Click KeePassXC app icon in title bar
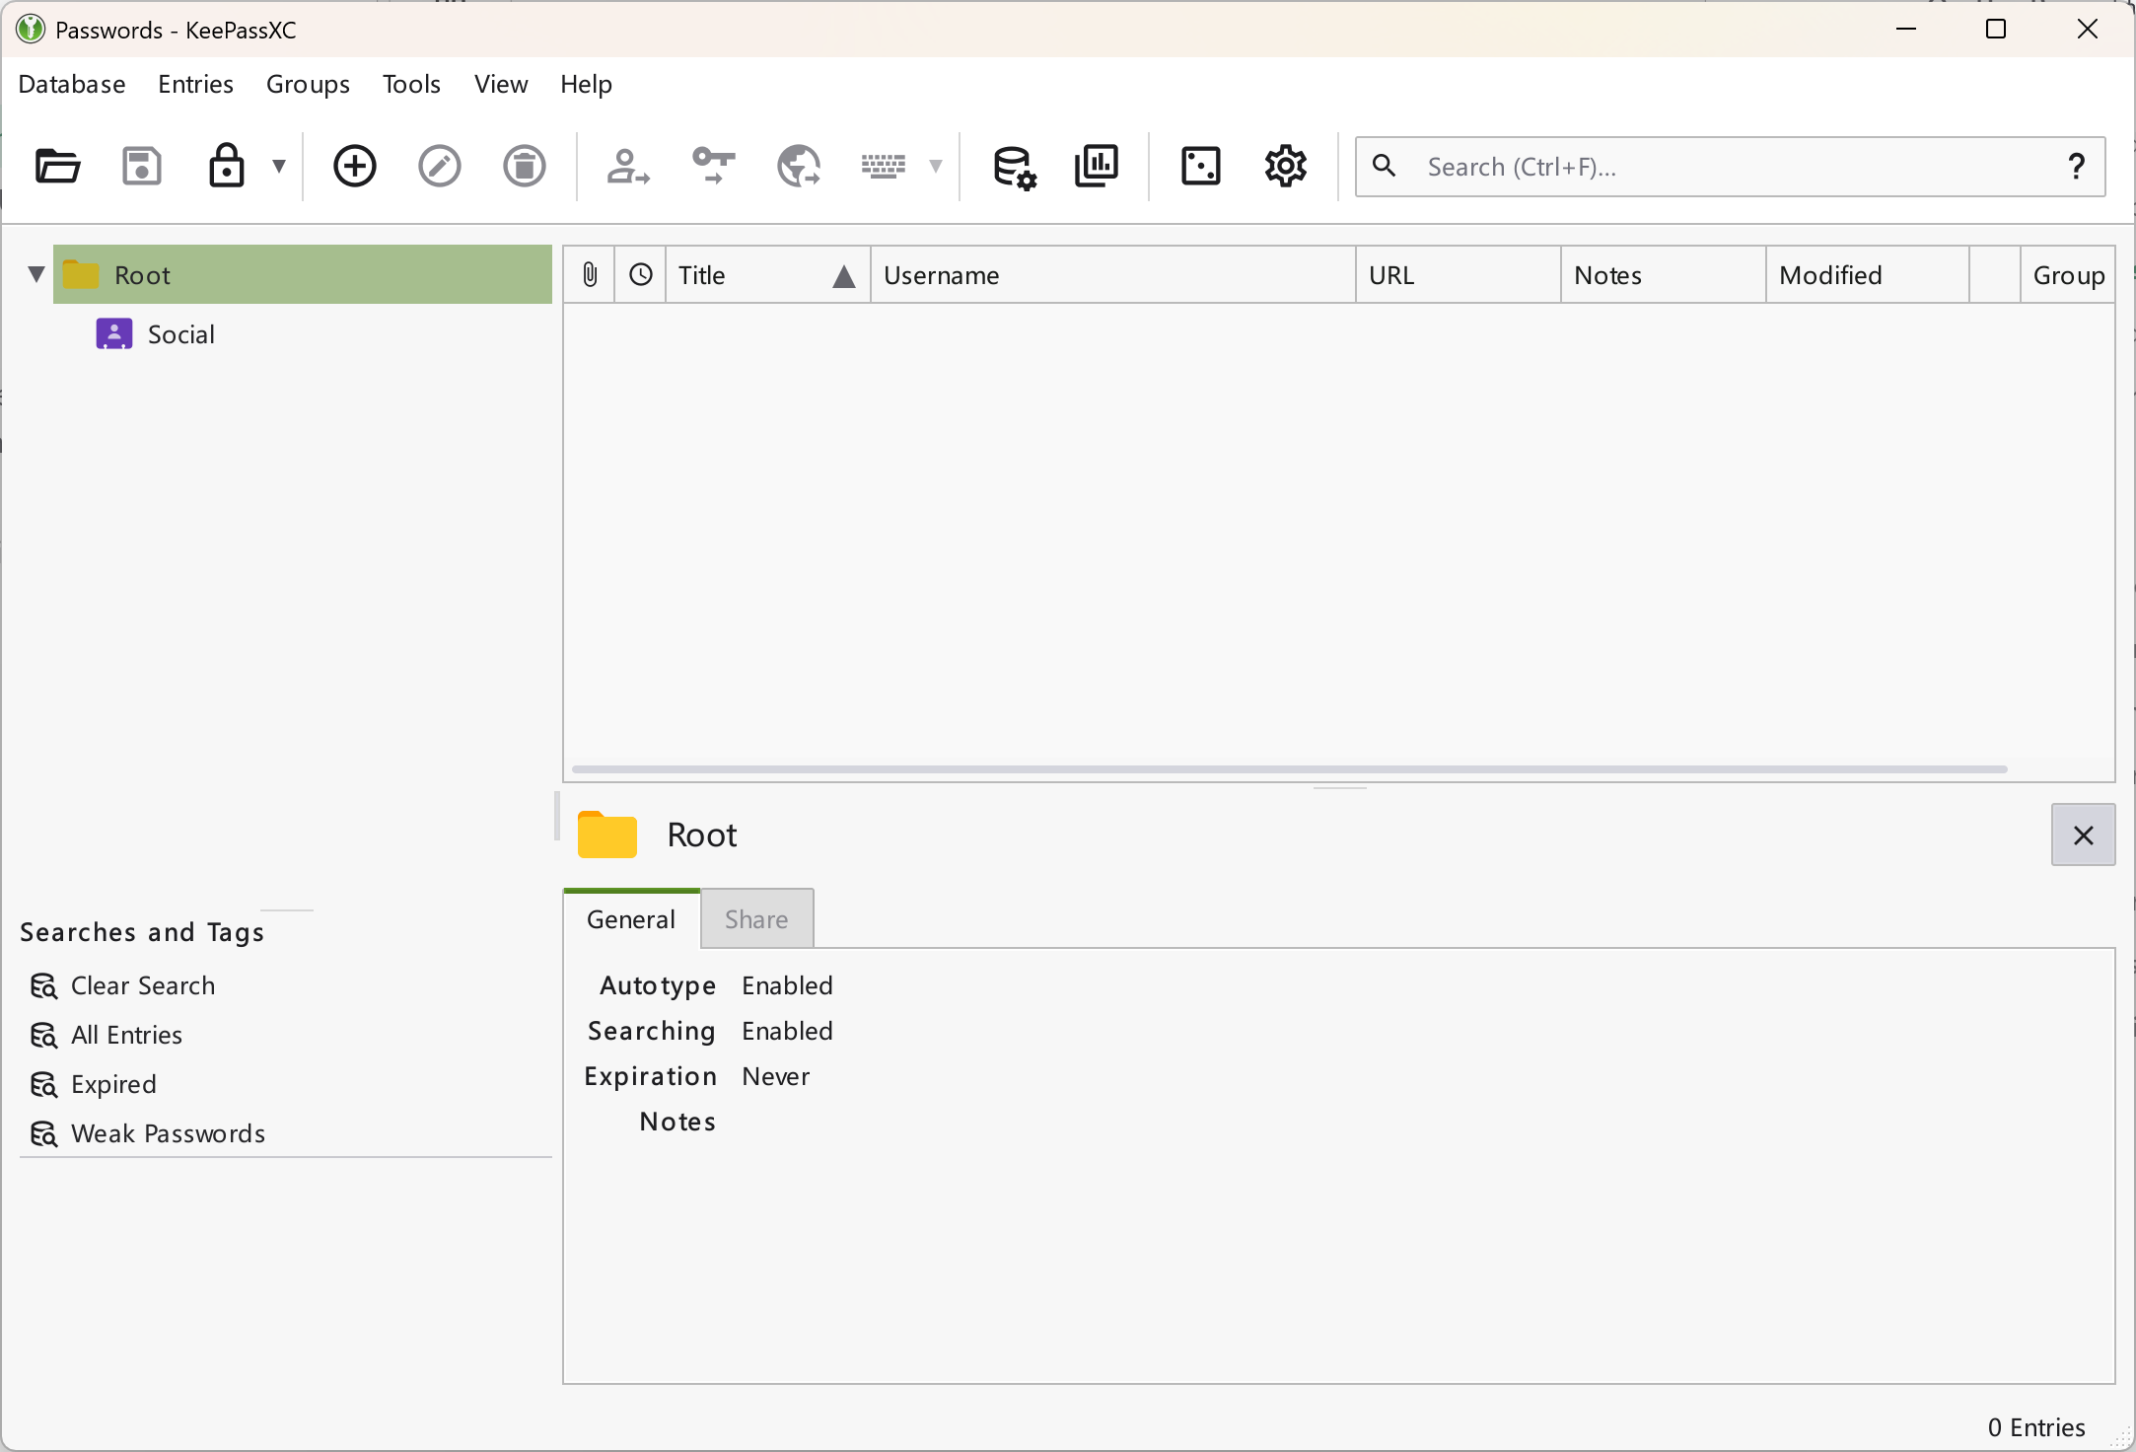The height and width of the screenshot is (1452, 2136). pos(31,30)
